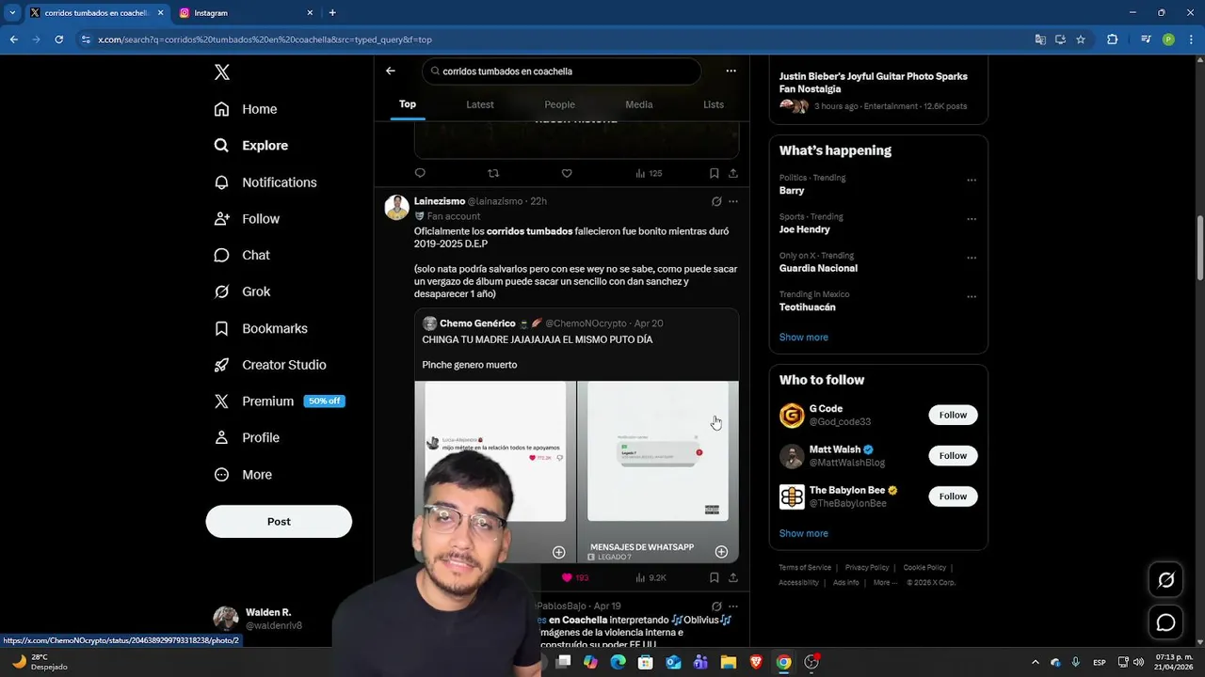Open options for Guardia Nacional trend
Viewport: 1205px width, 677px height.
click(x=972, y=258)
